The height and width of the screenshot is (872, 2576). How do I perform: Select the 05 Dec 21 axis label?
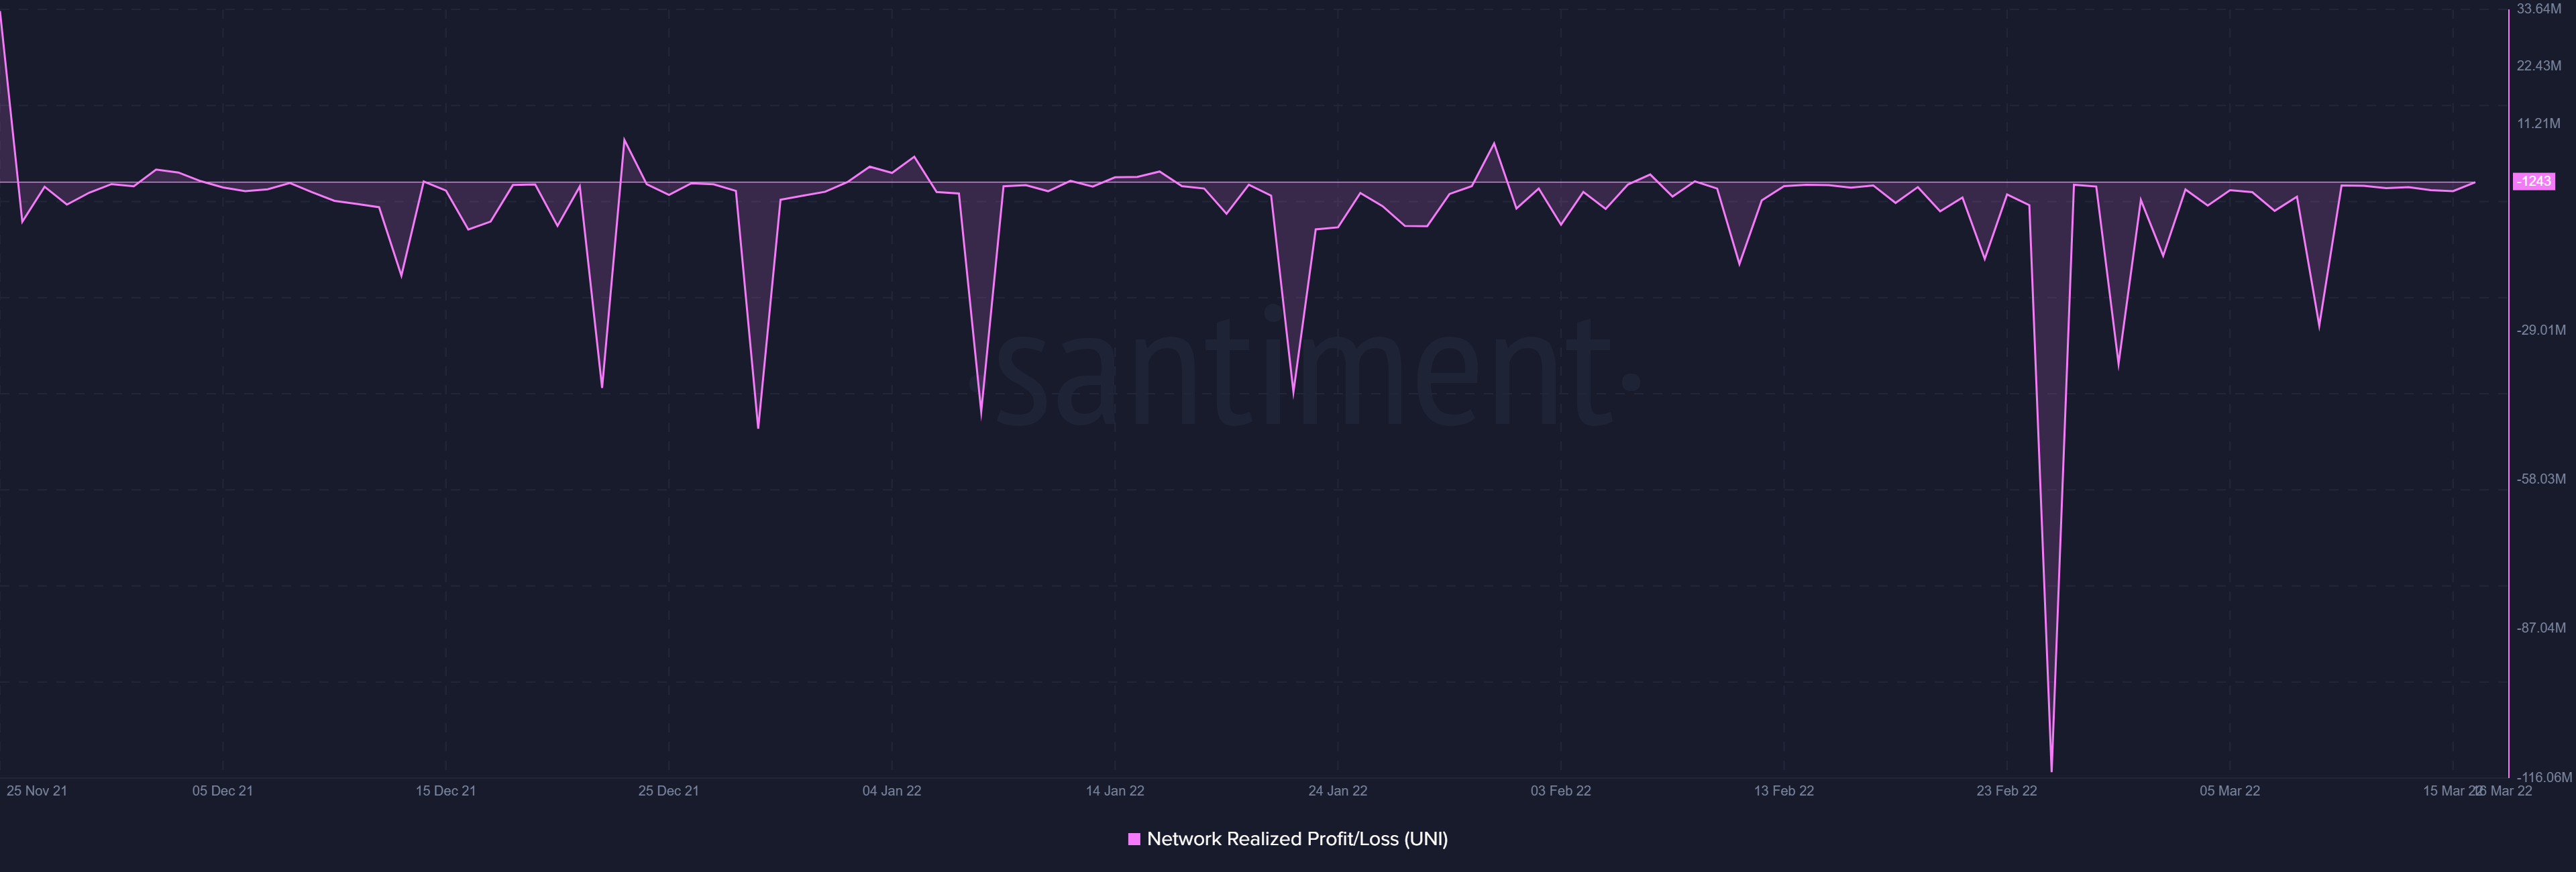pos(222,791)
